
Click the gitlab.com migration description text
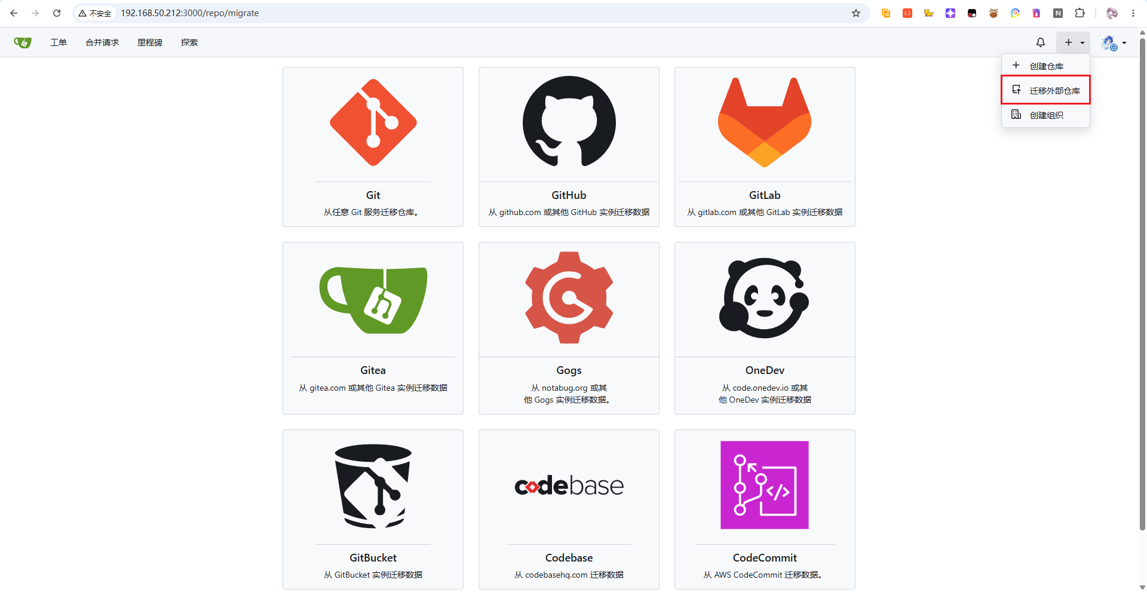point(765,212)
